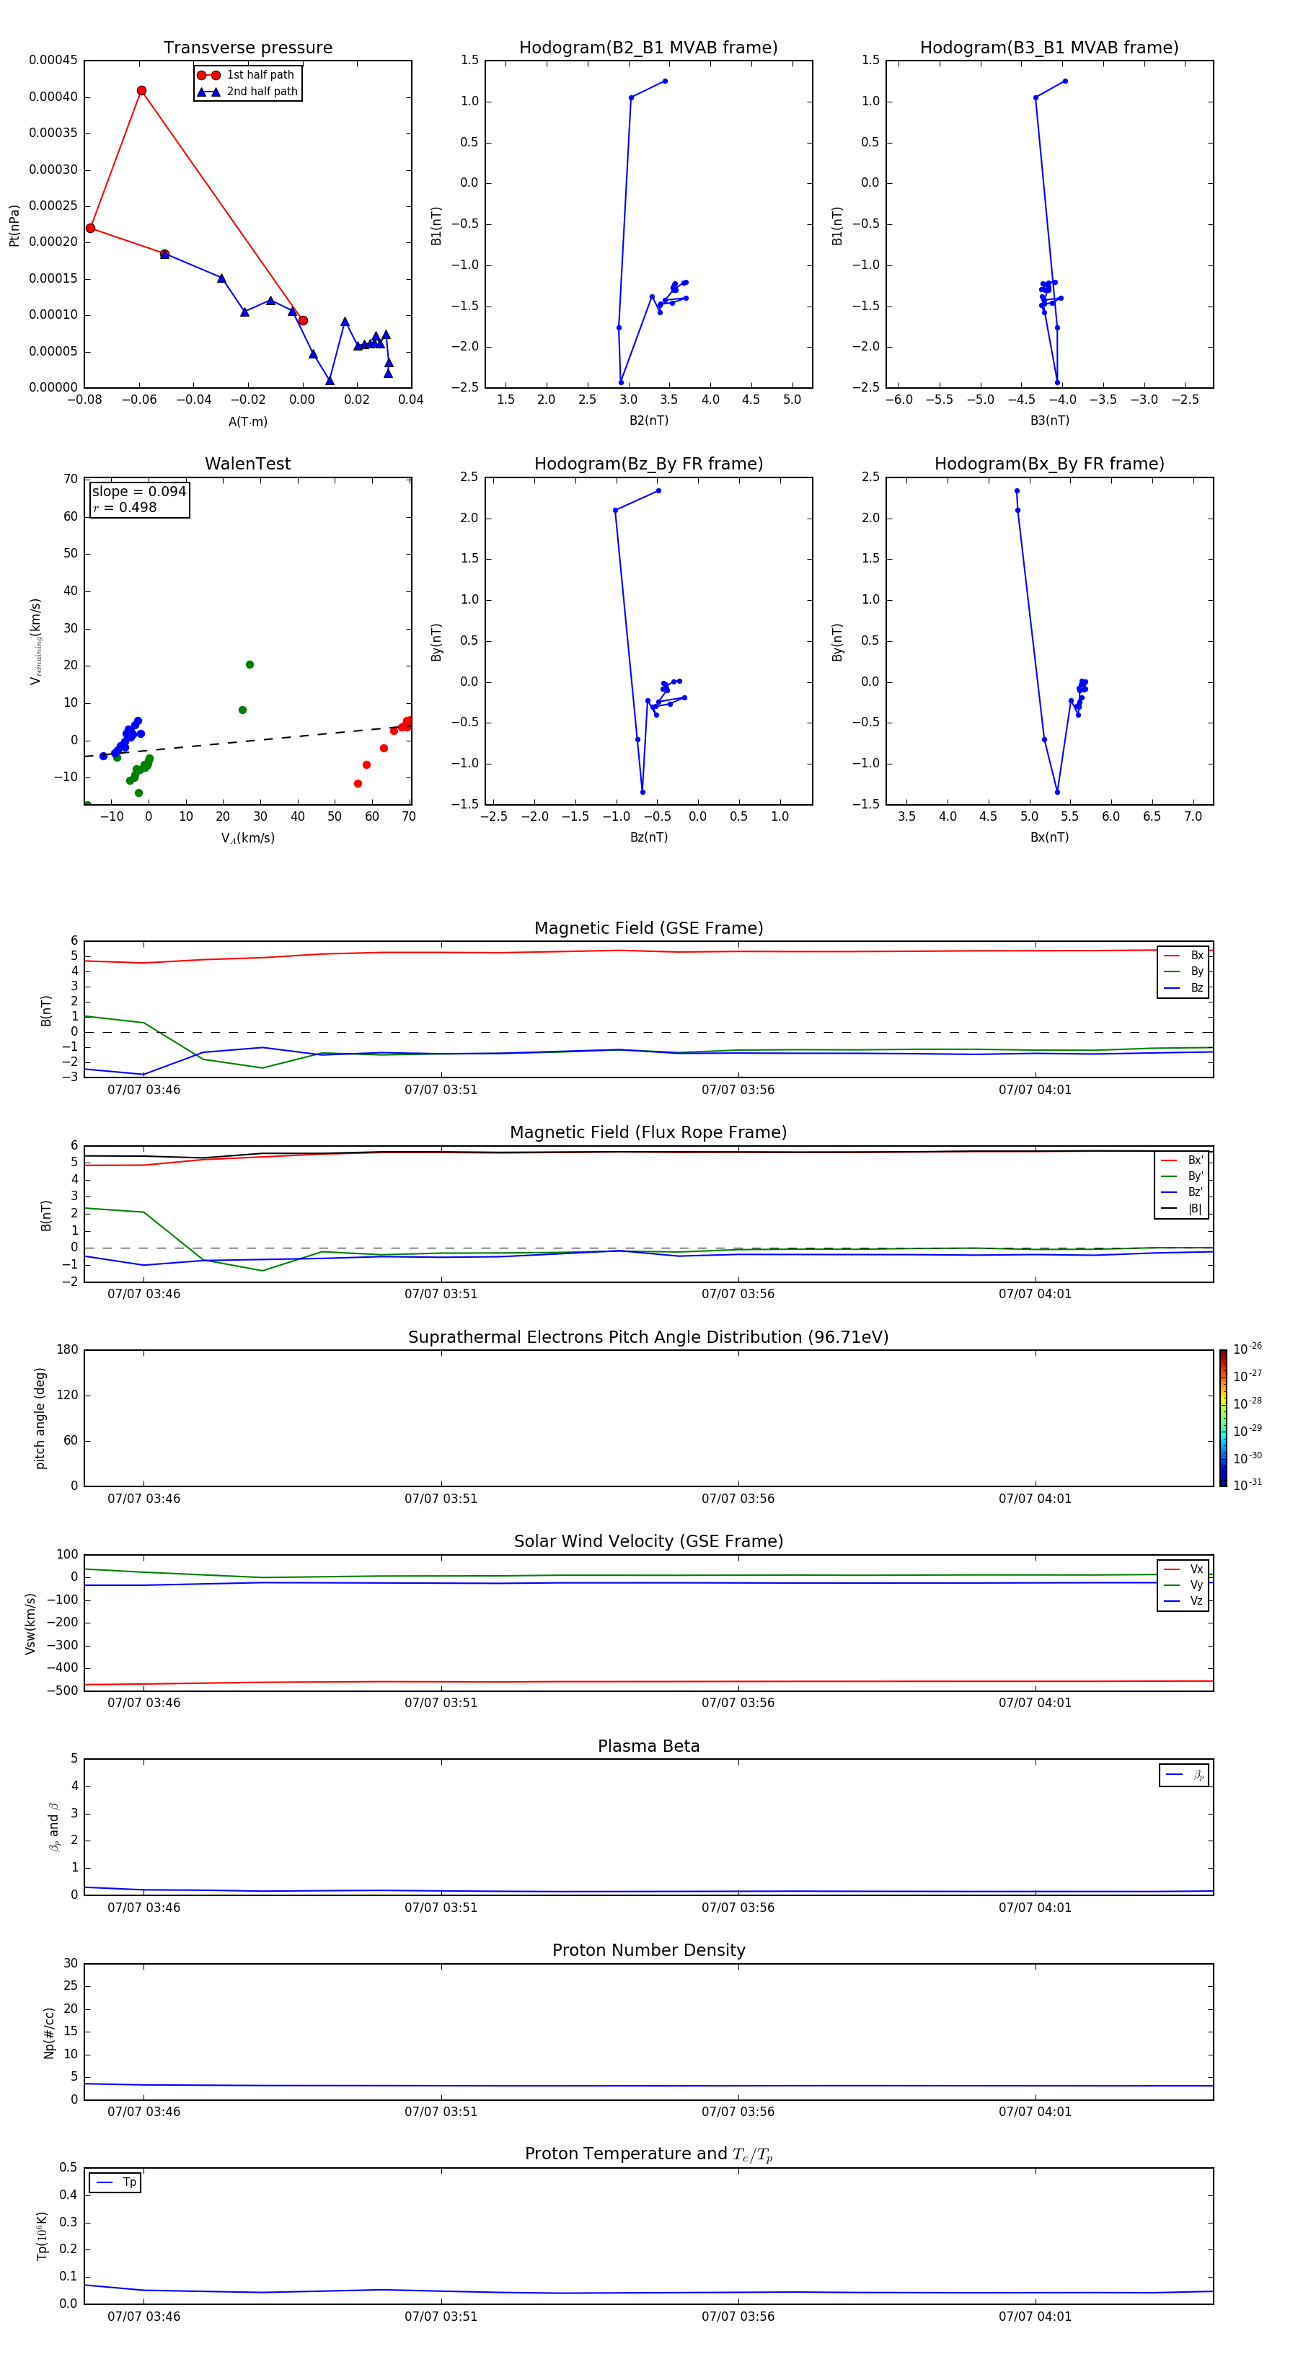Image resolution: width=1298 pixels, height=2380 pixels.
Task: Click the Bx' legend entry in Flux Rope plot
Action: click(x=1183, y=1160)
